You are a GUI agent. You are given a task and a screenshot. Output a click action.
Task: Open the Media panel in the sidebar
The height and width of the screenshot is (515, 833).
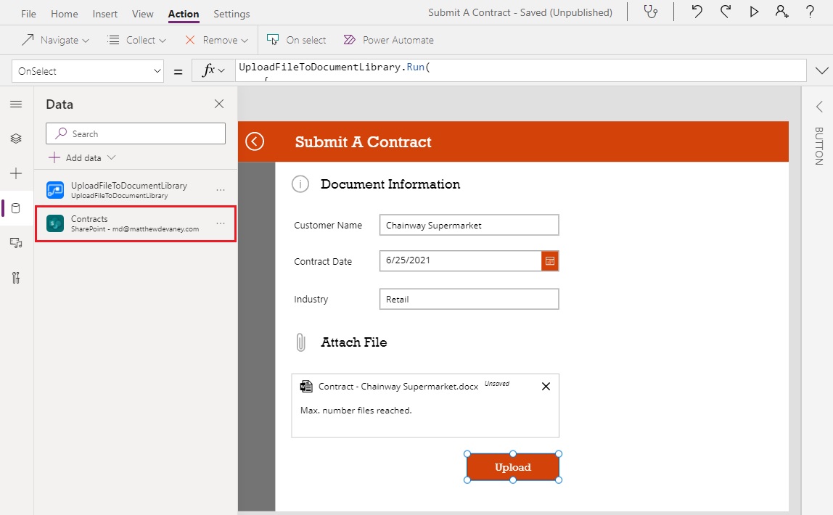(16, 243)
